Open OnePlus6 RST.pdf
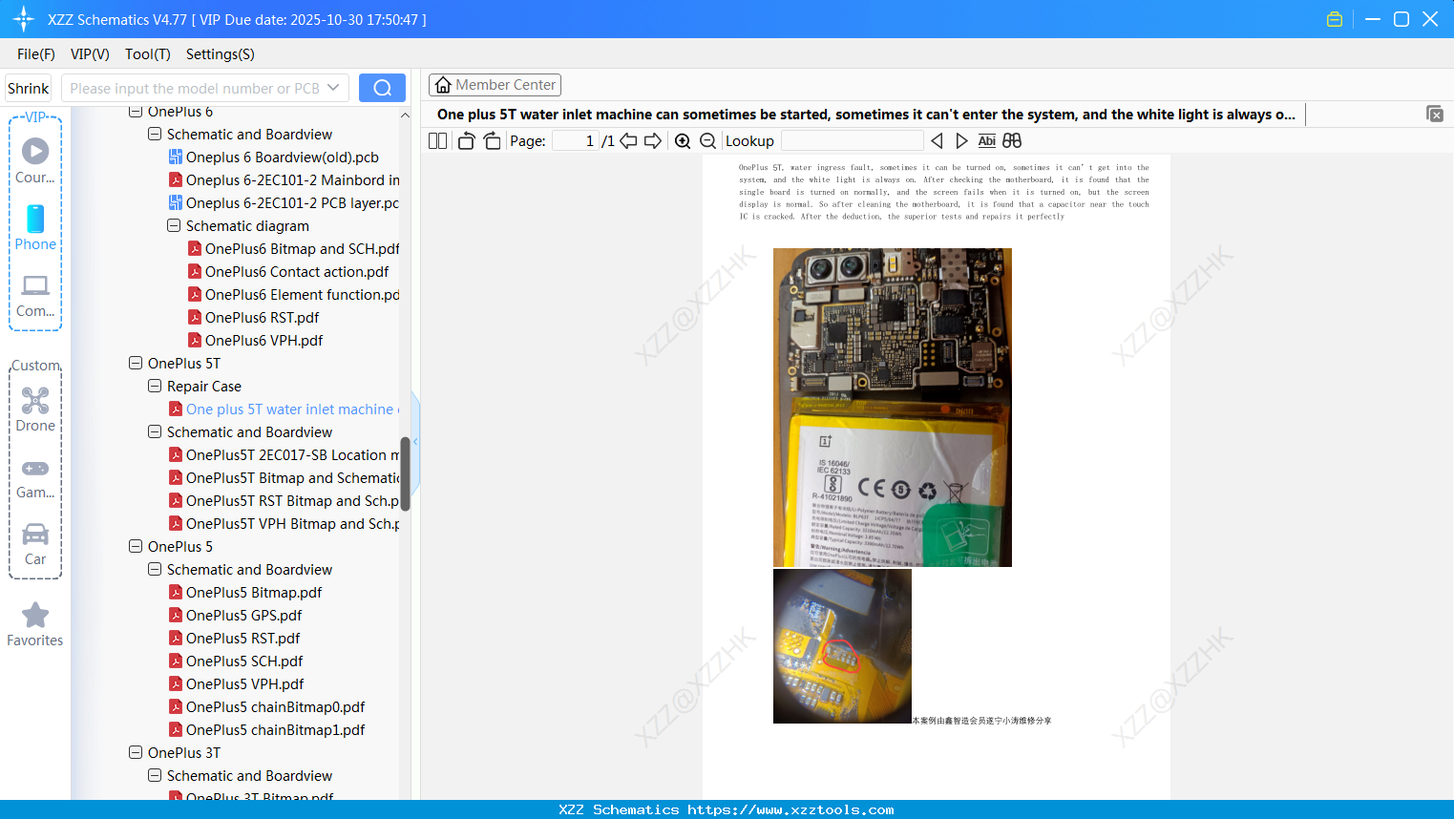The height and width of the screenshot is (819, 1454). [253, 318]
